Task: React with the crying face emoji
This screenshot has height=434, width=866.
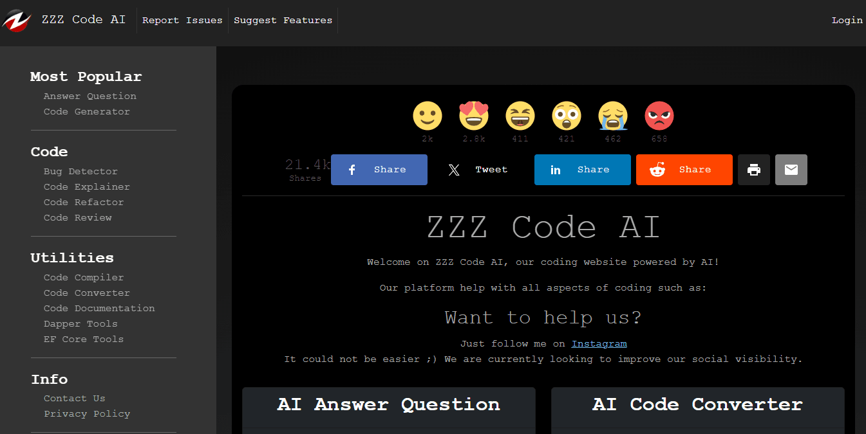Action: [612, 116]
